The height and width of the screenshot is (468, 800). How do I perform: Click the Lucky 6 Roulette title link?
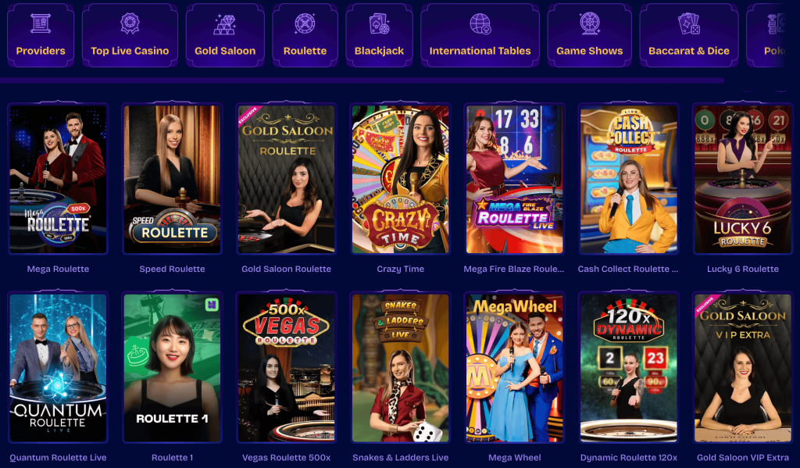pyautogui.click(x=743, y=269)
